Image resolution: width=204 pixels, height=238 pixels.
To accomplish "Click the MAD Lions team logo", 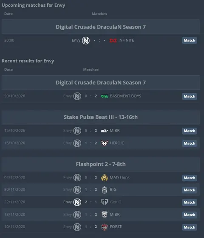I will pos(105,178).
